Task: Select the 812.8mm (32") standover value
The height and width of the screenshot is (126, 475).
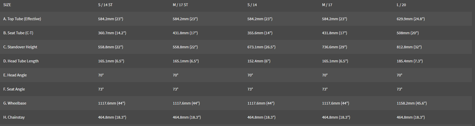Action: (x=409, y=47)
